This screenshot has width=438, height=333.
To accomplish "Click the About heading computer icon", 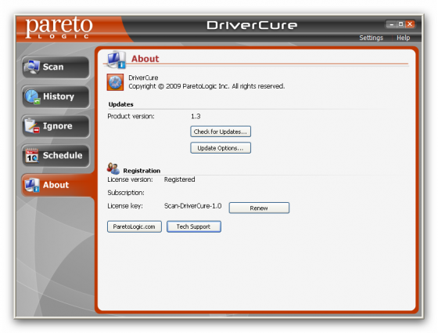I will (117, 60).
